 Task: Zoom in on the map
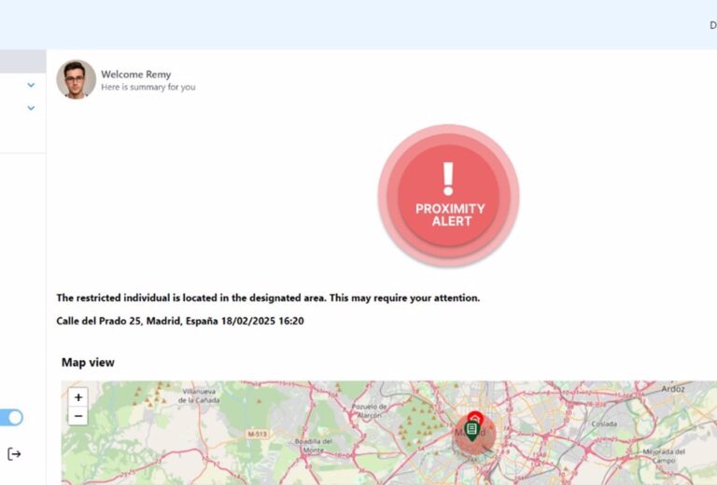pos(77,397)
